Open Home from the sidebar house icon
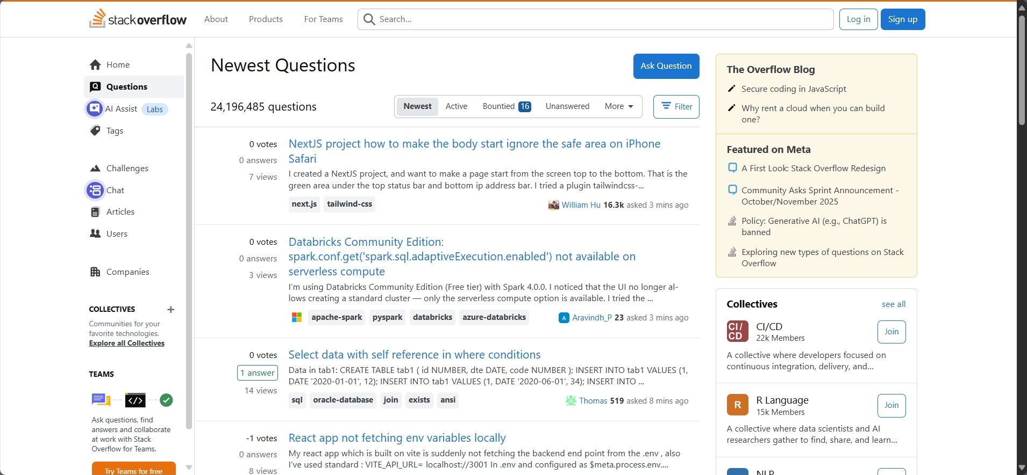Viewport: 1027px width, 475px height. (95, 65)
